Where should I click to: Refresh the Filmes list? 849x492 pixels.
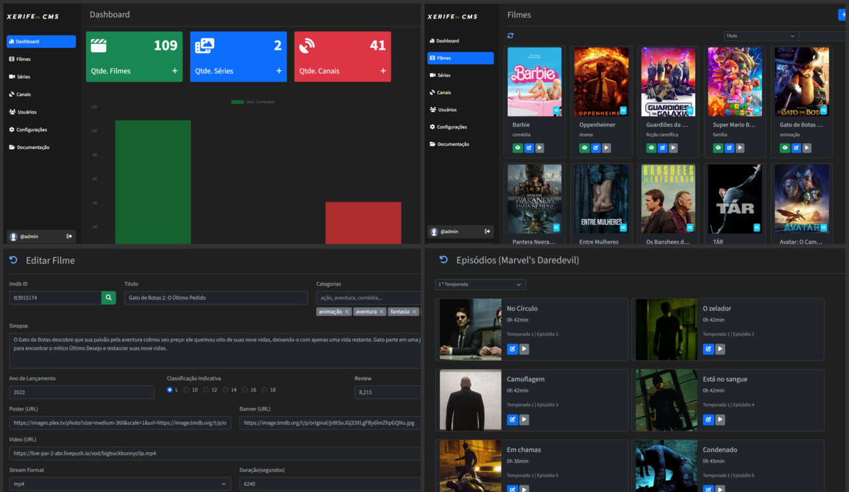tap(509, 35)
